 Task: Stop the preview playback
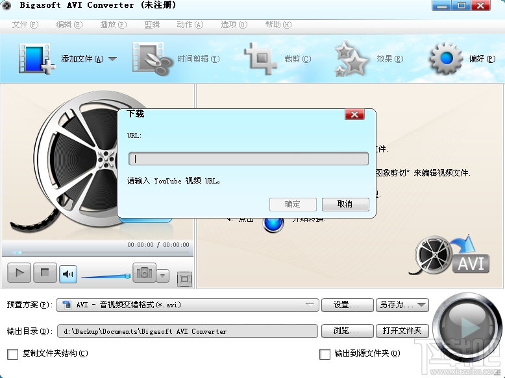[x=45, y=273]
